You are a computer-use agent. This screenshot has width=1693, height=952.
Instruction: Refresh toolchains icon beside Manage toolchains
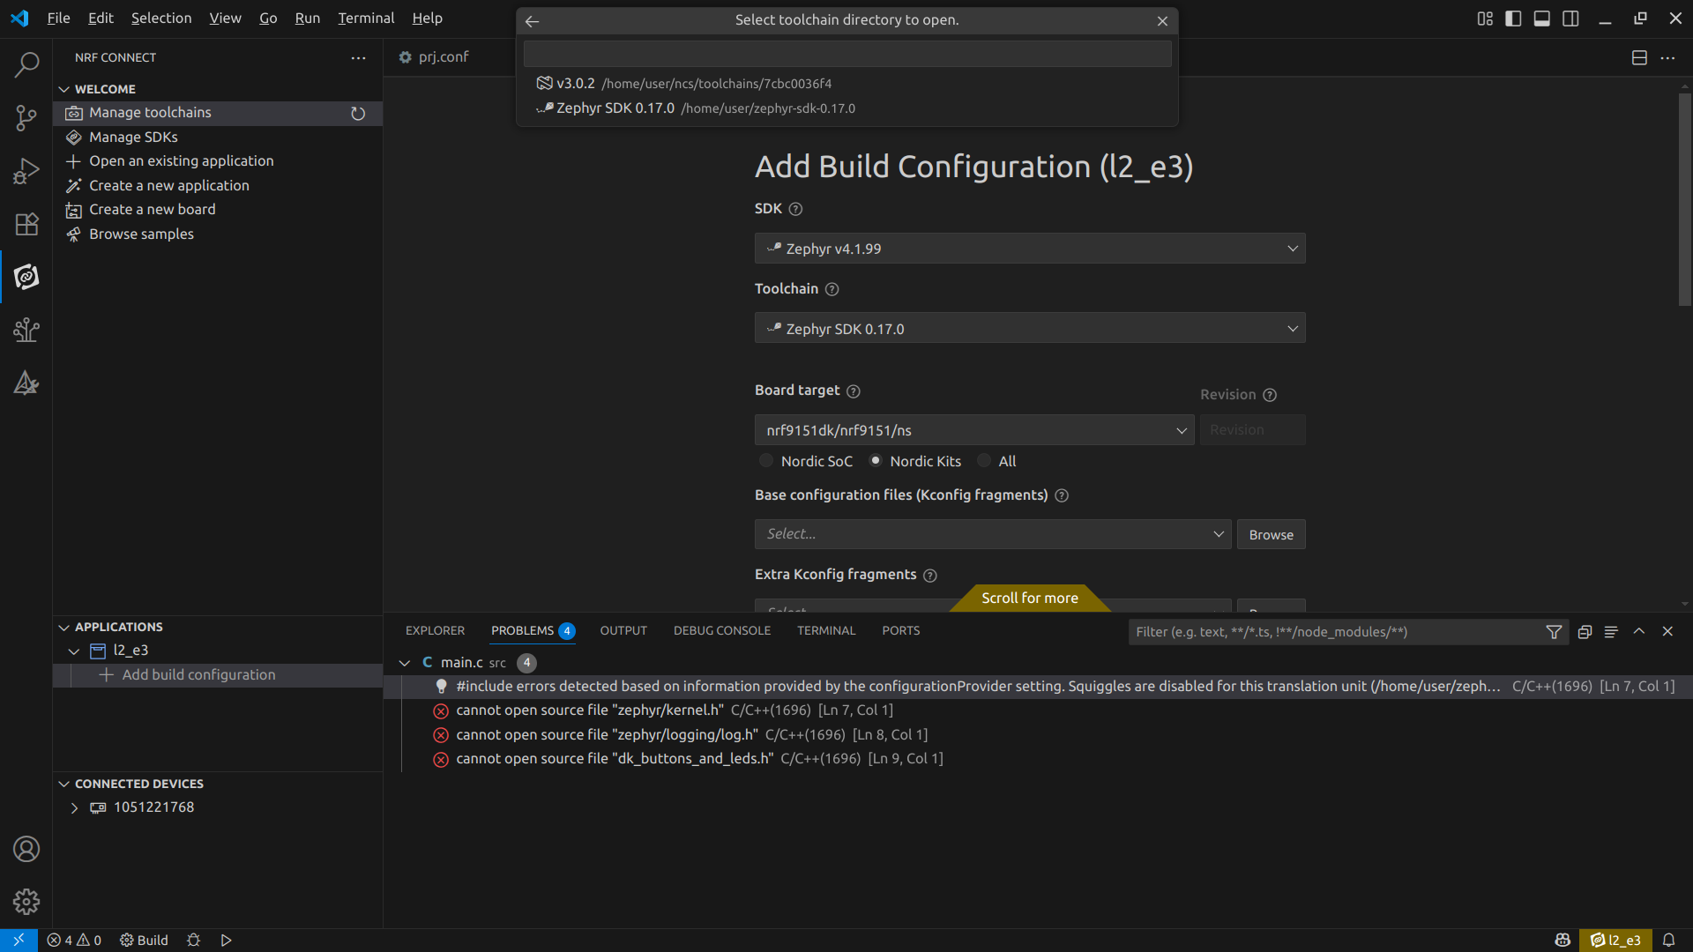coord(358,113)
